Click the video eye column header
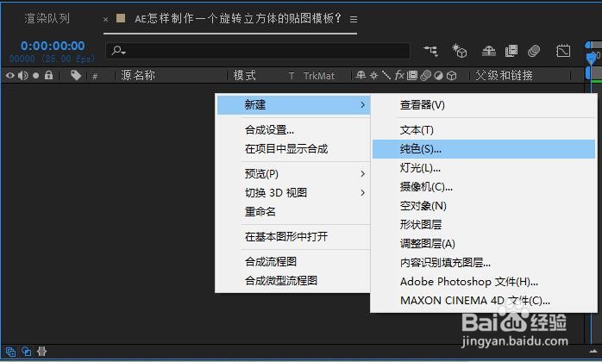The image size is (602, 362). [x=10, y=75]
